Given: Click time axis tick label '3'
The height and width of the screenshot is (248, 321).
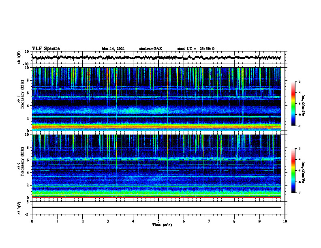Looking at the screenshot, I should coord(108,221).
